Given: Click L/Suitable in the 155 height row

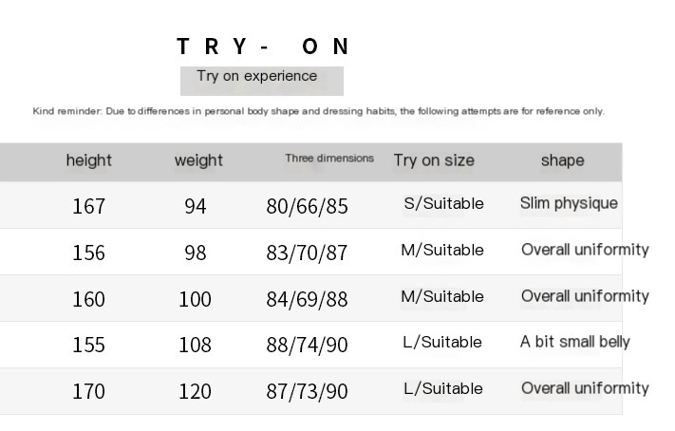Looking at the screenshot, I should [442, 343].
